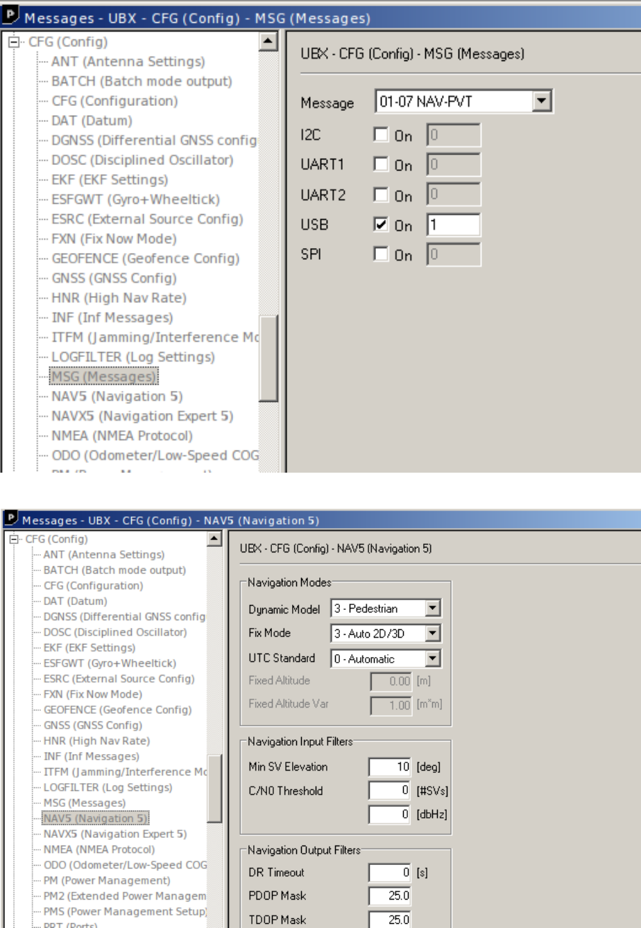Viewport: 641px width, 928px height.
Task: Select DOSC (Disciplined Oscillator) in MSG window
Action: [141, 160]
